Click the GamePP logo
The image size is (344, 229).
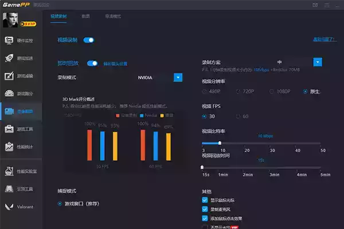click(x=16, y=5)
